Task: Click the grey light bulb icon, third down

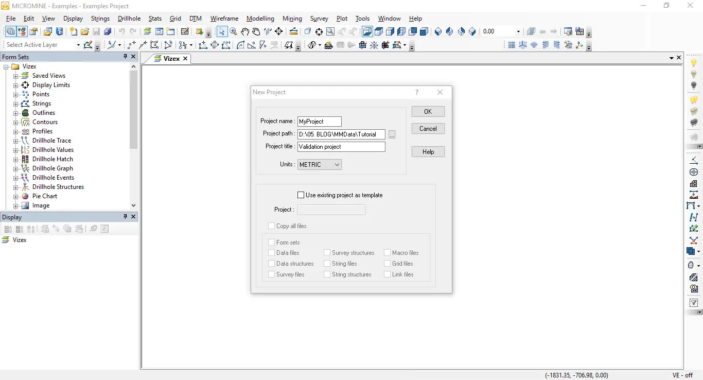Action: coord(694,85)
